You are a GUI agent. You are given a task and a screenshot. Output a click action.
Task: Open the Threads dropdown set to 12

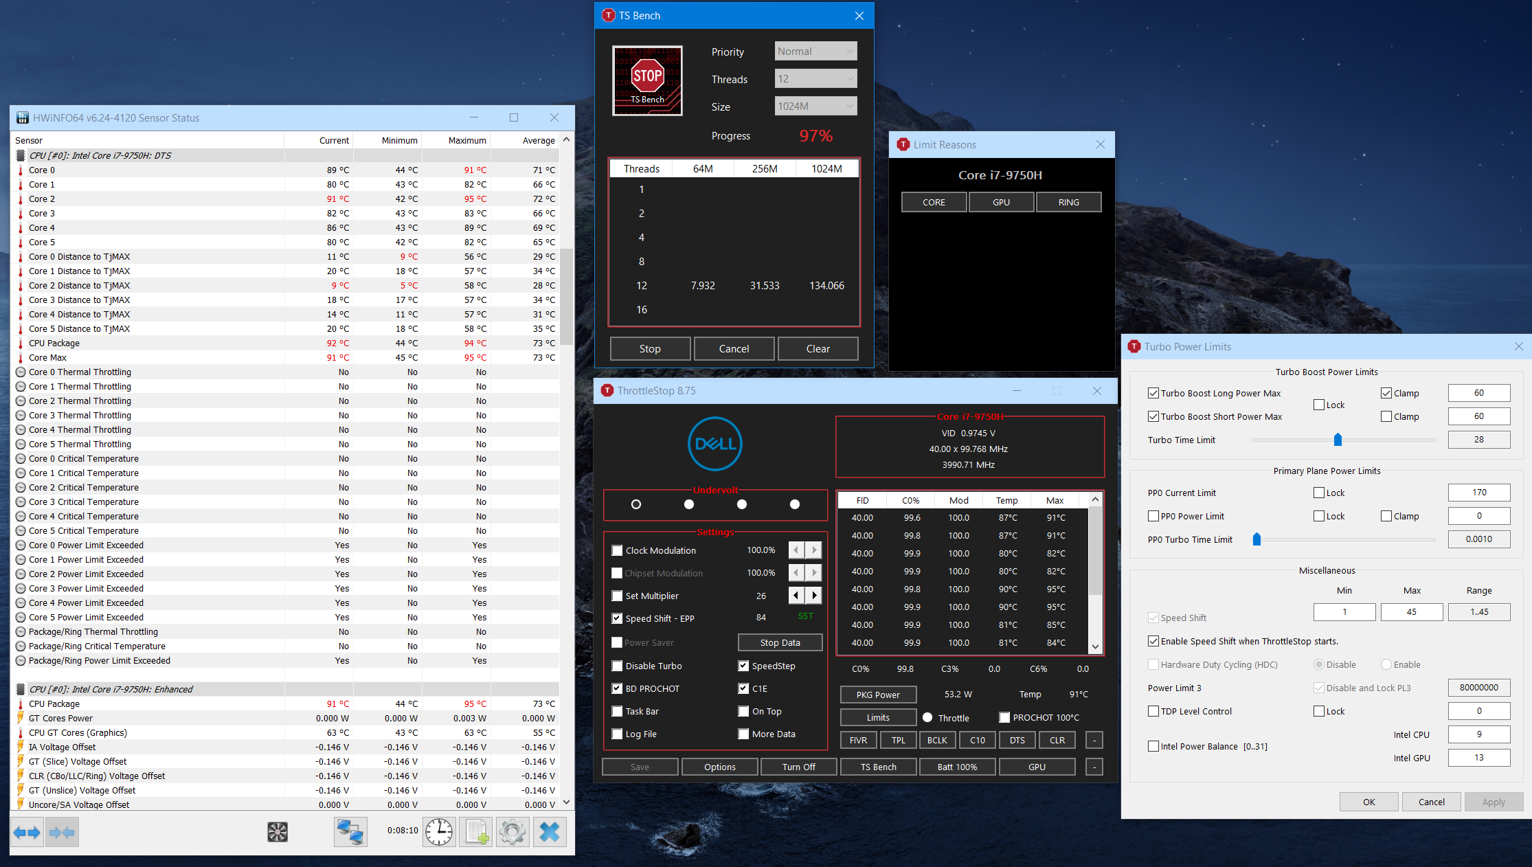815,79
